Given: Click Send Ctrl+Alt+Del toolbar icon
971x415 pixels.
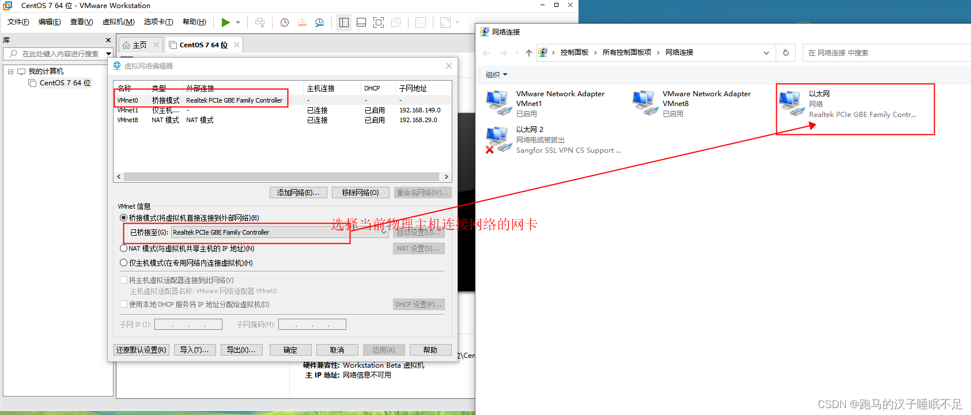Looking at the screenshot, I should pos(260,22).
